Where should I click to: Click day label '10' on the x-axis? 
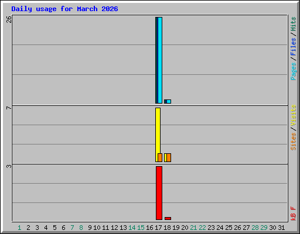click(97, 228)
